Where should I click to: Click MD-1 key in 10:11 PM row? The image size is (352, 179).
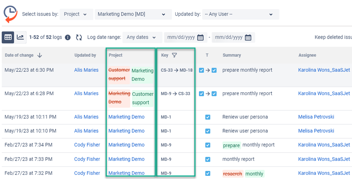coord(166,117)
